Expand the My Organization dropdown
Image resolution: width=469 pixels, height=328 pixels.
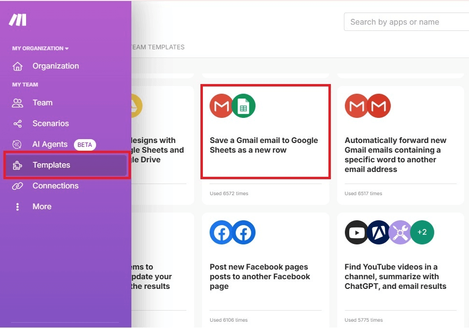tap(40, 48)
